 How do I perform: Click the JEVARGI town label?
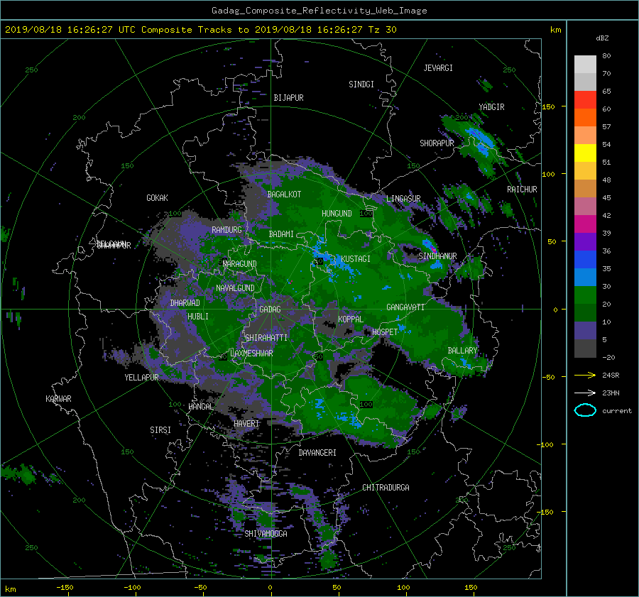click(x=438, y=68)
